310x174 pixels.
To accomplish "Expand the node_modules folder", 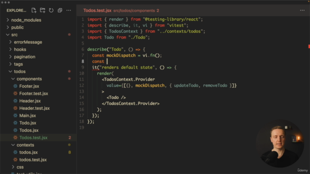I will (8, 20).
